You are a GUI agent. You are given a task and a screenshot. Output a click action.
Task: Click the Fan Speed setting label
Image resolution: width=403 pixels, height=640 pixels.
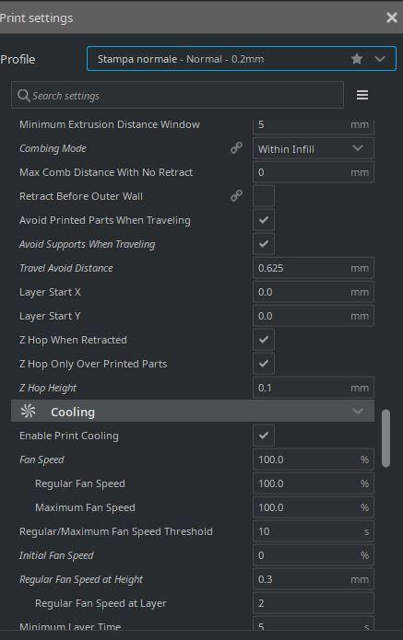[41, 460]
